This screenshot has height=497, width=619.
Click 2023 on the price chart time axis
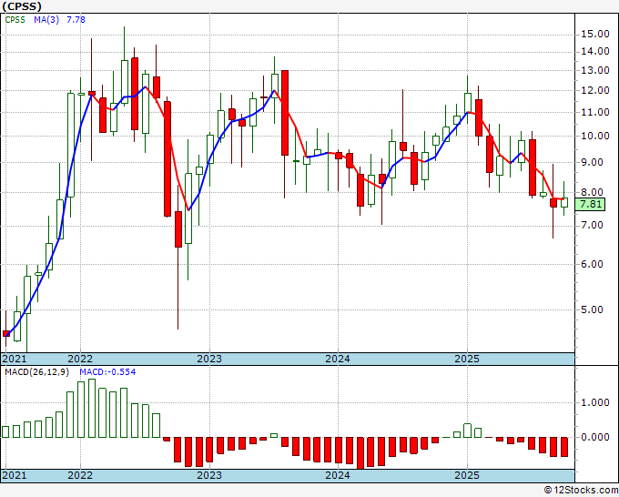tap(209, 359)
